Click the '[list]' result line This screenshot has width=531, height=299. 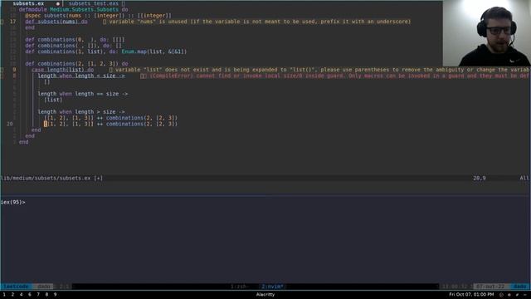pos(53,100)
